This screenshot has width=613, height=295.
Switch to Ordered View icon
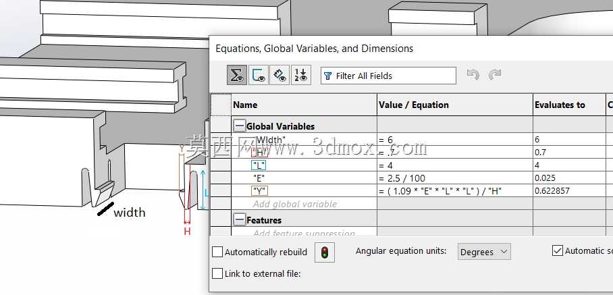click(x=301, y=76)
